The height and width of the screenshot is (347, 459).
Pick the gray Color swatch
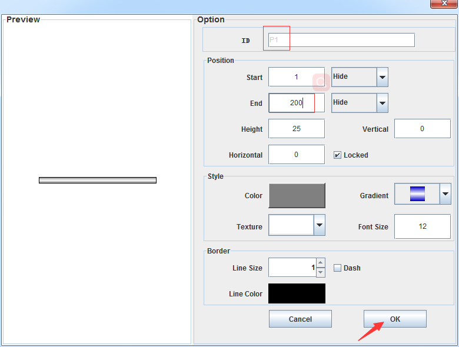[297, 195]
